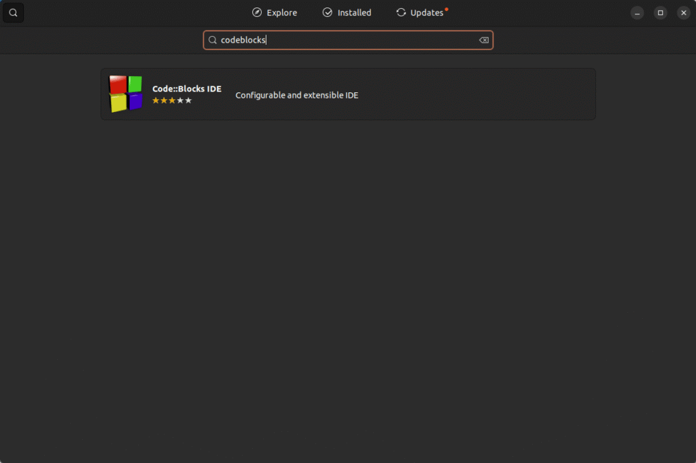The image size is (696, 463).
Task: Clear the search text with the erase icon
Action: [x=483, y=40]
